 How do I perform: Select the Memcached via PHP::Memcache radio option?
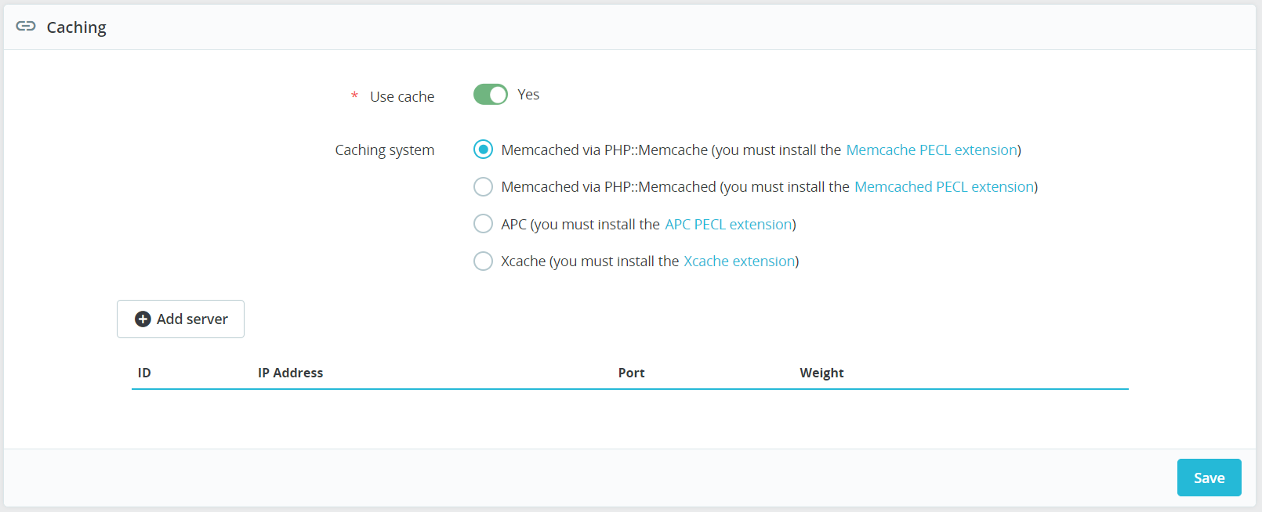[483, 150]
